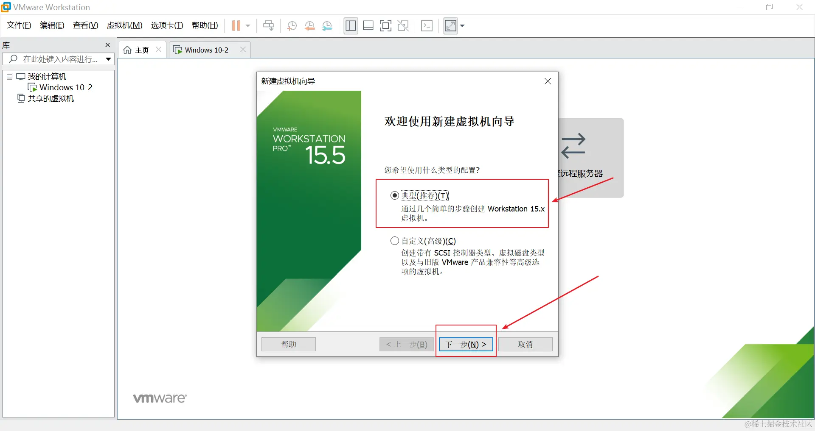Open the dropdown arrow next to pause icon
The height and width of the screenshot is (431, 815).
(248, 26)
